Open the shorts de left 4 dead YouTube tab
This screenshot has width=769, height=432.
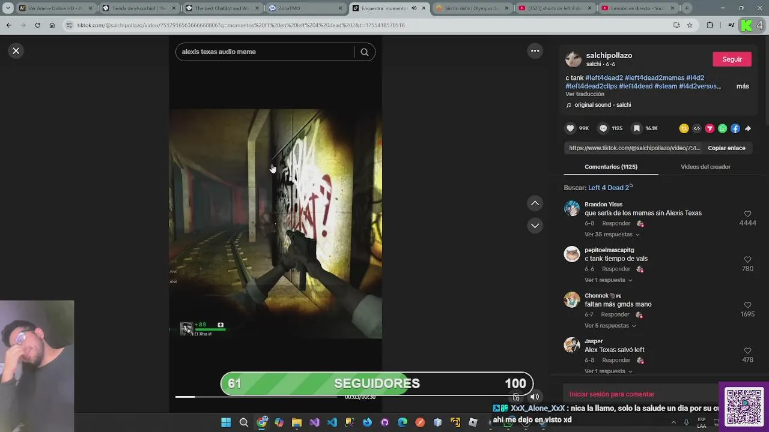pyautogui.click(x=555, y=8)
